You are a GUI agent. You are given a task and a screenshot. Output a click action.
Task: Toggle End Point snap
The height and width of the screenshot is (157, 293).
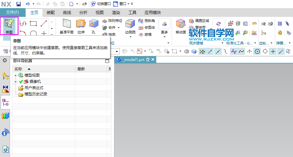(x=210, y=51)
